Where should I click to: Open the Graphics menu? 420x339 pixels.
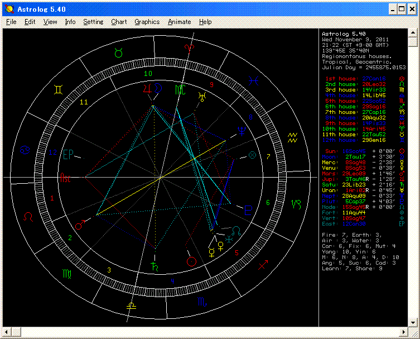147,22
